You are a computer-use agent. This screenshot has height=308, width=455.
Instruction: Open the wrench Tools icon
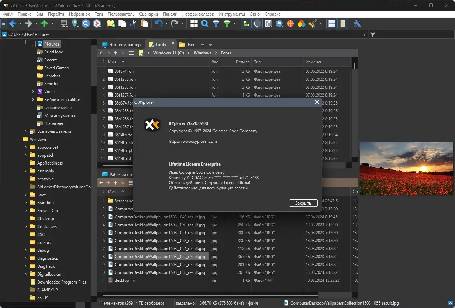(x=357, y=23)
